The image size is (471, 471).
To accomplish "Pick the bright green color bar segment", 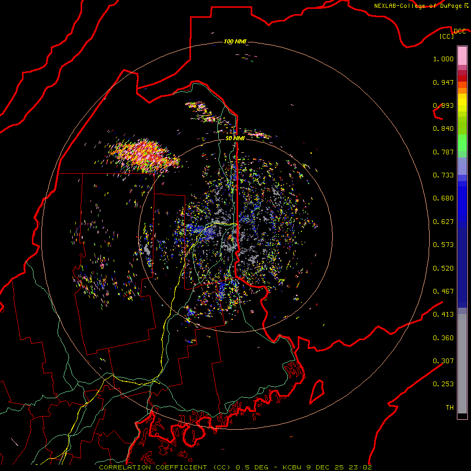I will tap(462, 143).
